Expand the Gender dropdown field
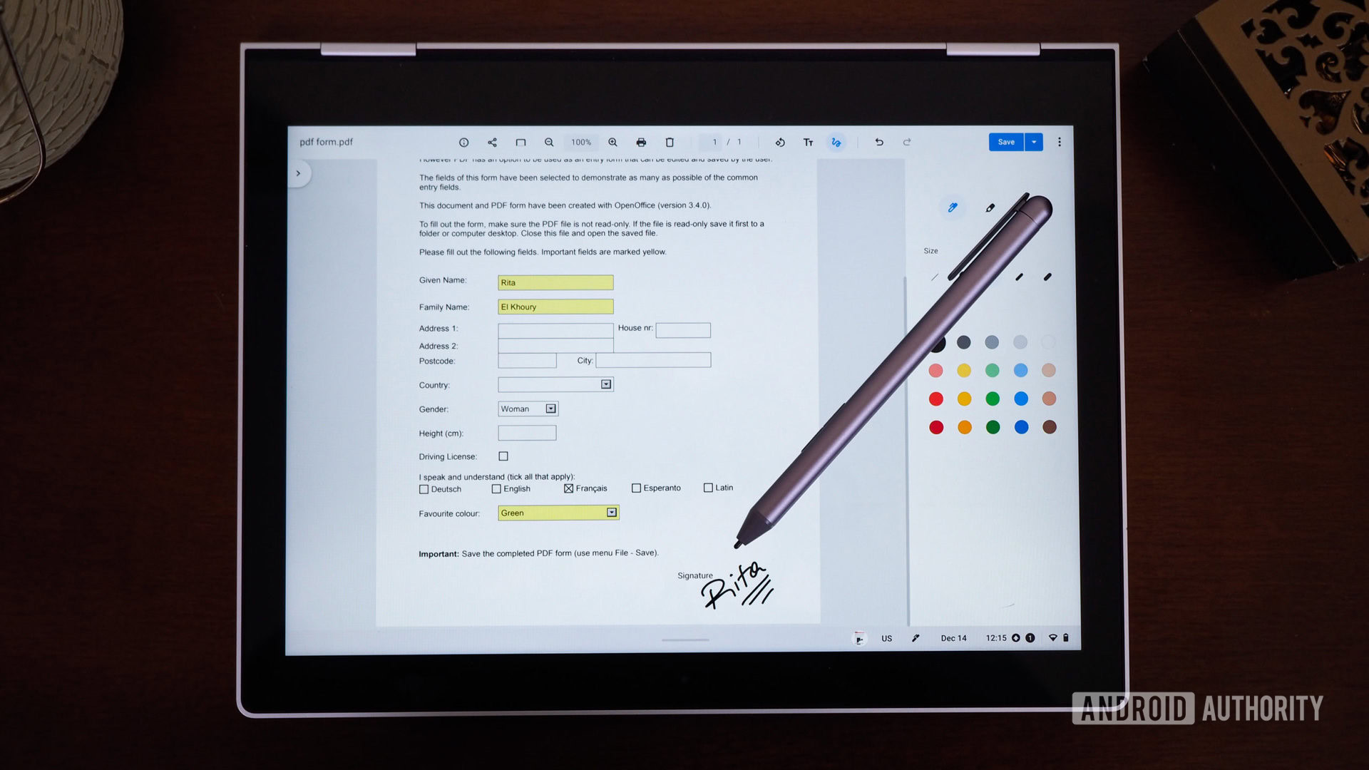The image size is (1369, 770). click(551, 408)
